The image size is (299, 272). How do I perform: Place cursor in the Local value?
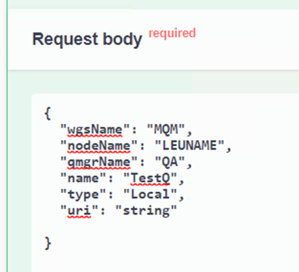click(150, 194)
